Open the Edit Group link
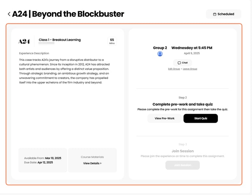This screenshot has width=252, height=195. coord(174,69)
